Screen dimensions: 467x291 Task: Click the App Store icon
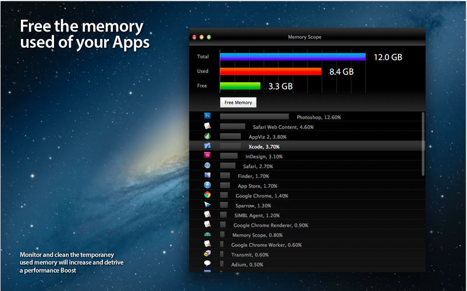point(207,185)
